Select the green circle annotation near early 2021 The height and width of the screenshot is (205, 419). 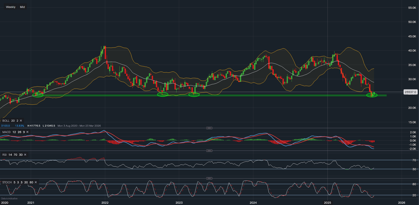38,95
